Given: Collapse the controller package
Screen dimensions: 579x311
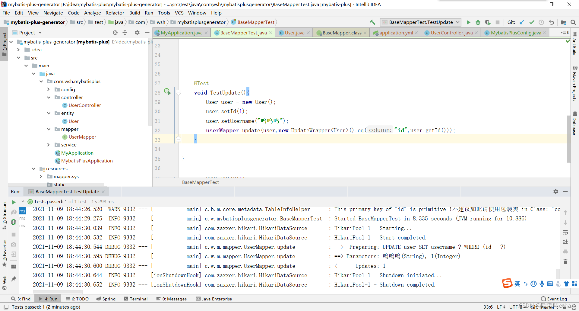Looking at the screenshot, I should (49, 97).
